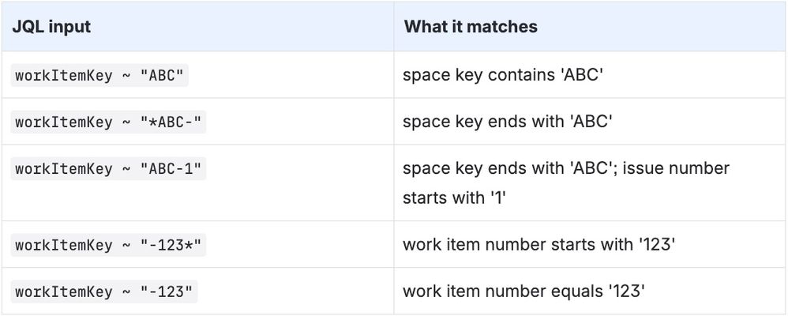Viewport: 788px width, 316px height.
Task: Click the word 'workItemKey' in the first row
Action: (x=64, y=77)
